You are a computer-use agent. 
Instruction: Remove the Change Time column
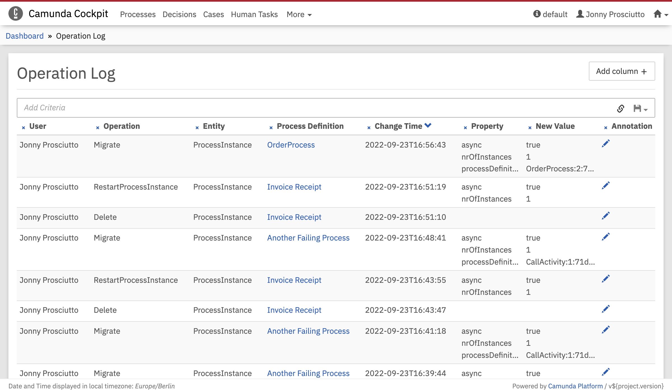[x=369, y=128]
